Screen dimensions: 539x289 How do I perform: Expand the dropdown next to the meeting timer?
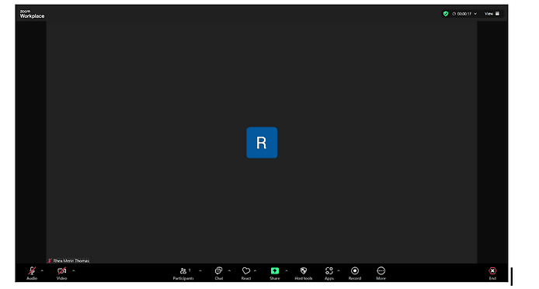(475, 14)
